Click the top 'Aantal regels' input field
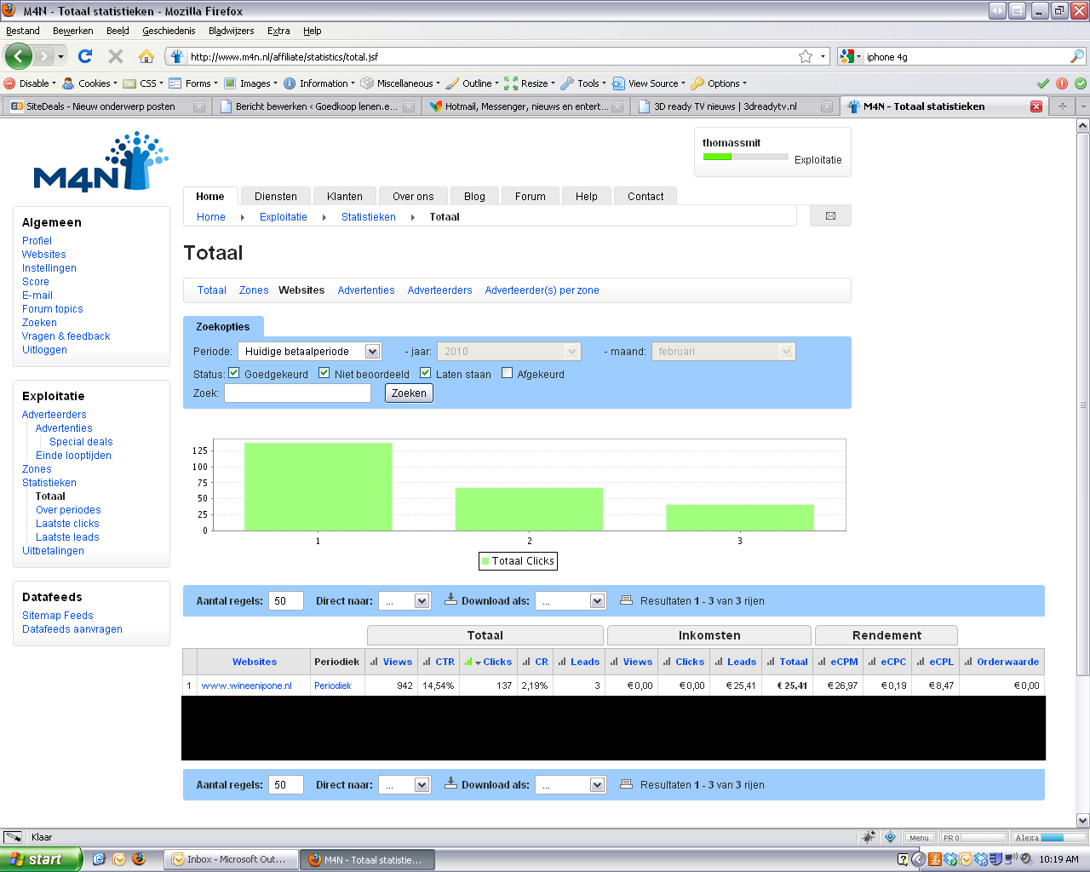 point(285,600)
